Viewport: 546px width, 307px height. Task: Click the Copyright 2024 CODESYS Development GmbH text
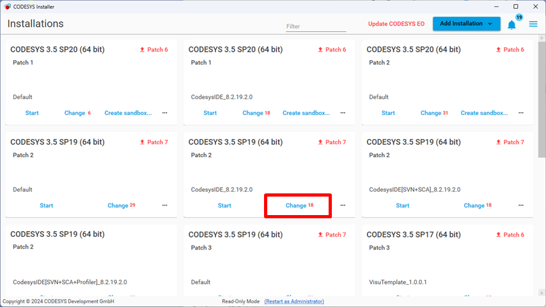(x=59, y=301)
